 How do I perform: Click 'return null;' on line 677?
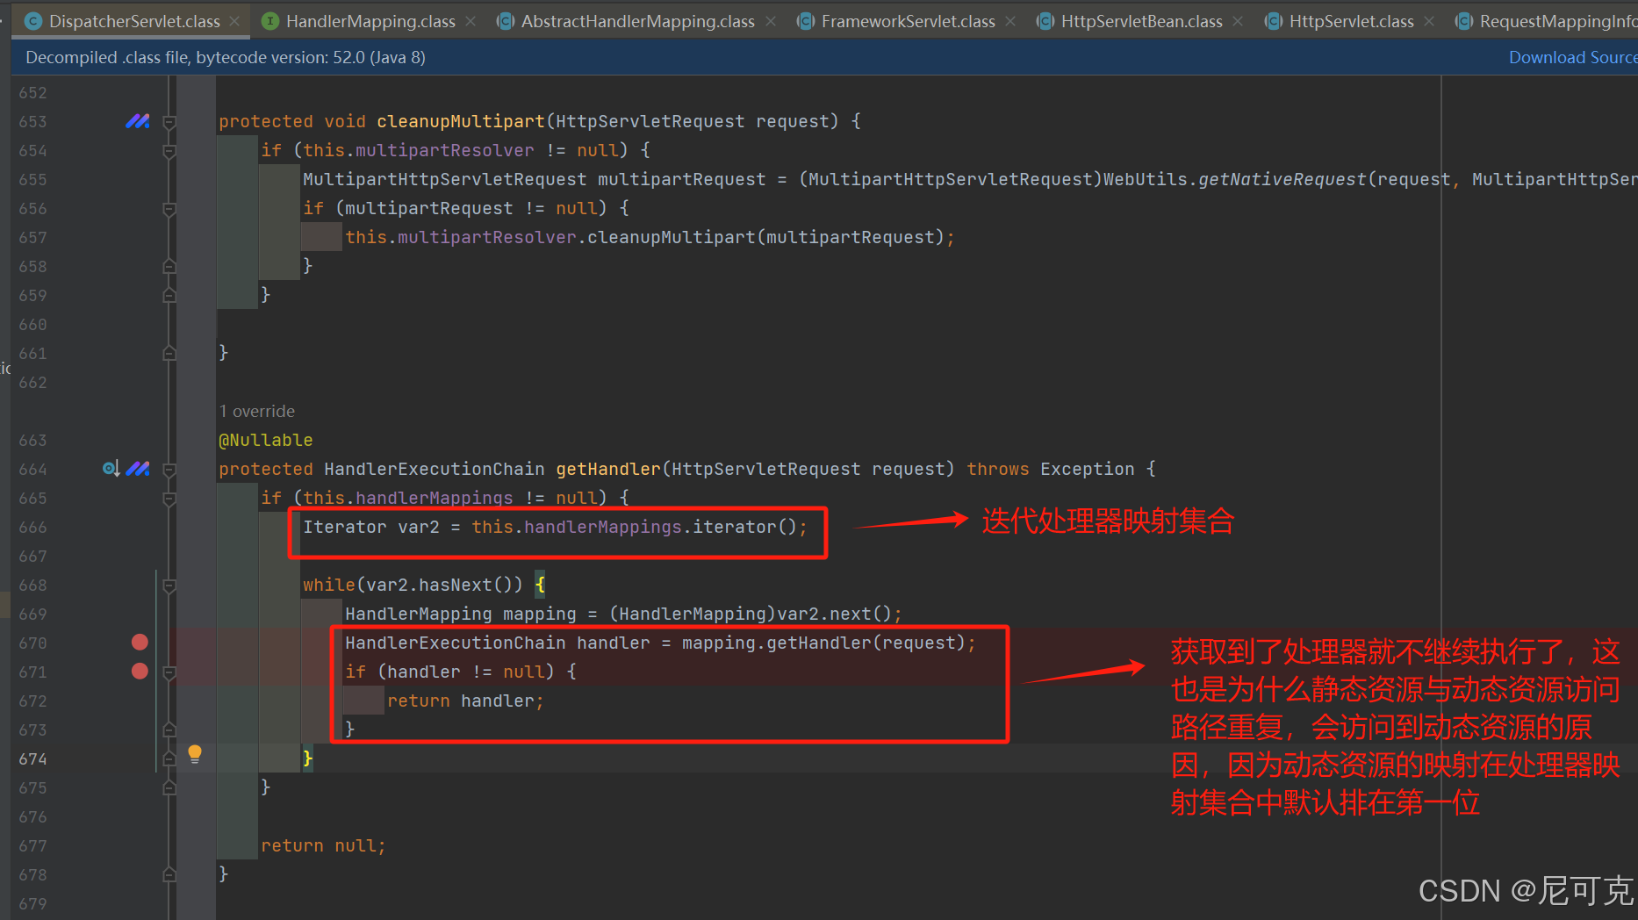point(323,845)
